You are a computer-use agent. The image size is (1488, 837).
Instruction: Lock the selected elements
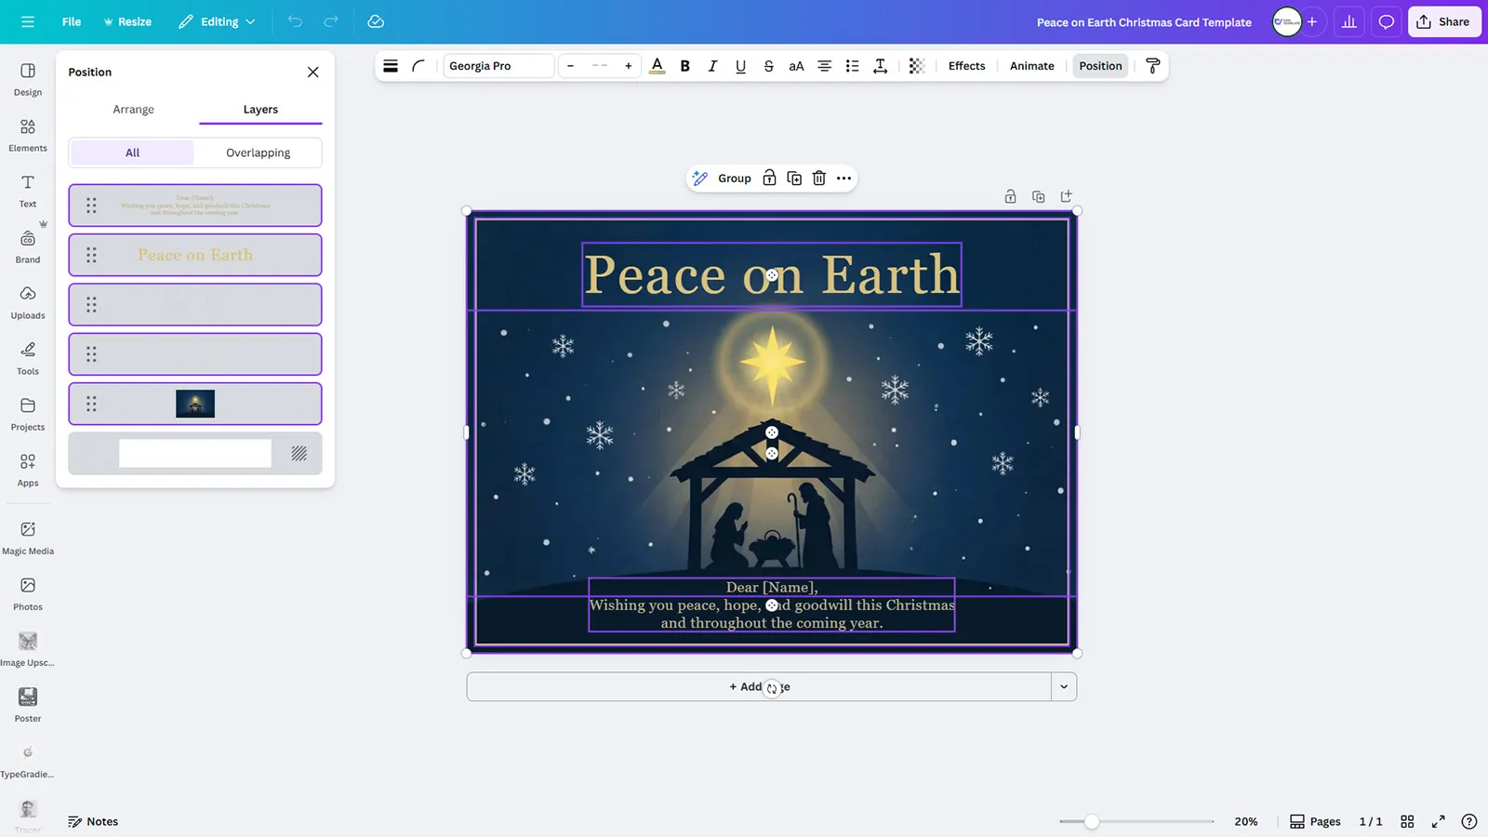click(769, 178)
